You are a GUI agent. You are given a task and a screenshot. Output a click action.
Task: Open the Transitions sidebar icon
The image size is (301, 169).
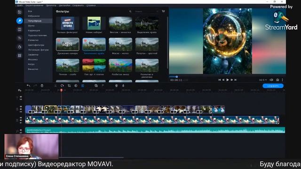(x=20, y=30)
